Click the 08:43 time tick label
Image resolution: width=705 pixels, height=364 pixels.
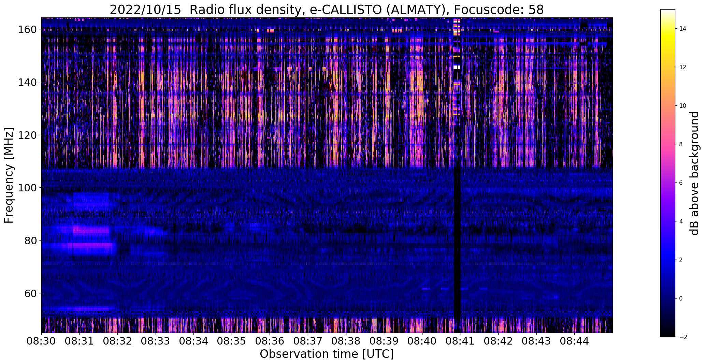536,340
